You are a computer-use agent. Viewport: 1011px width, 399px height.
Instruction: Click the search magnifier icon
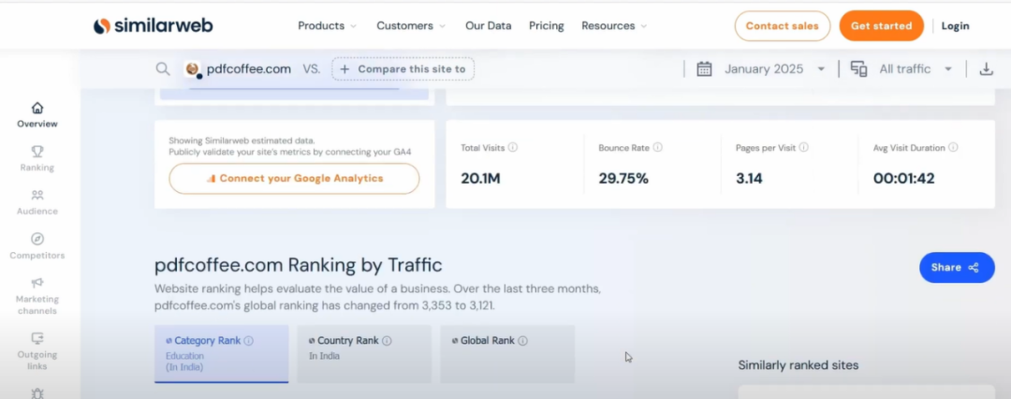[x=163, y=68]
